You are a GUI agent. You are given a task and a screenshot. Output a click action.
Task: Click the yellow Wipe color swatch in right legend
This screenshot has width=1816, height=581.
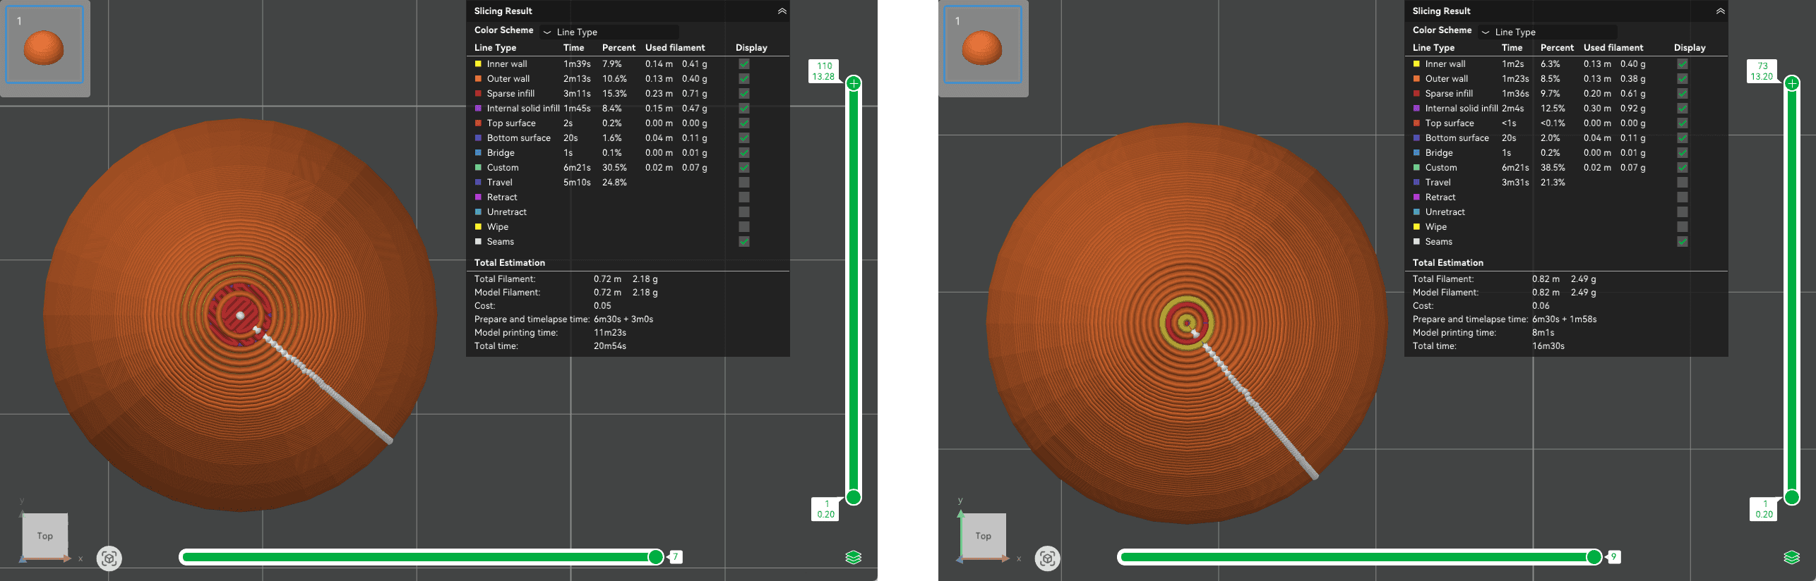(1416, 227)
